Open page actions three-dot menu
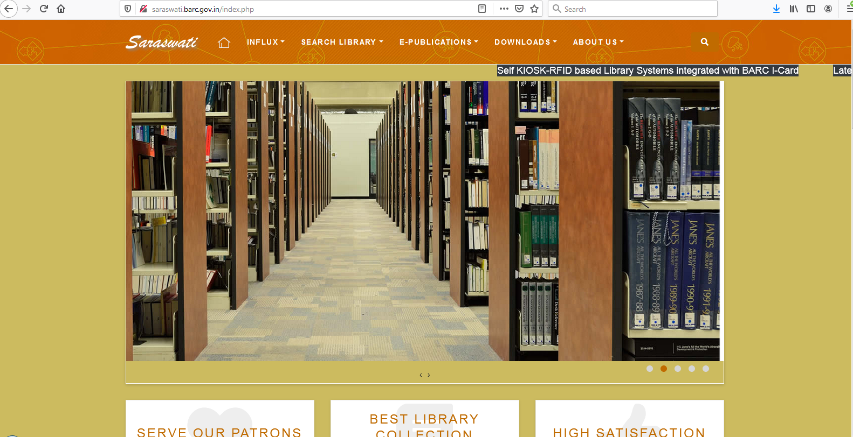853x437 pixels. click(x=504, y=9)
